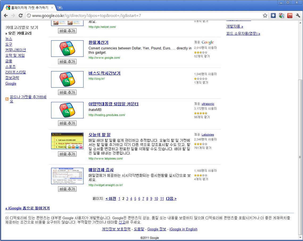Click the 환율계산기 gadget thumbnail

point(67,49)
